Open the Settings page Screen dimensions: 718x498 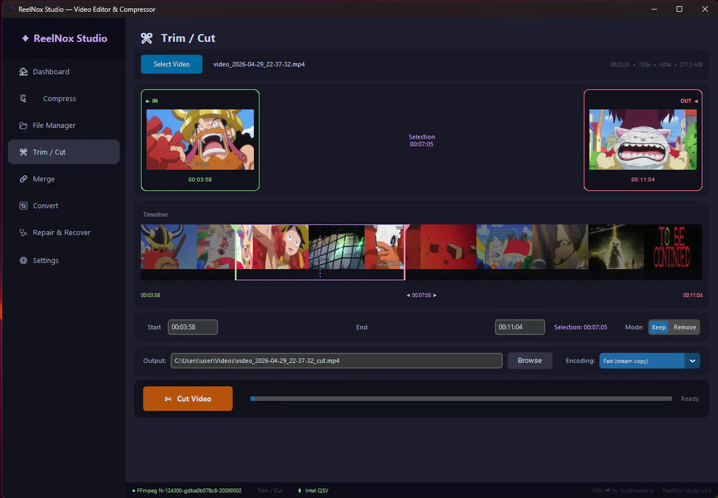(64, 260)
